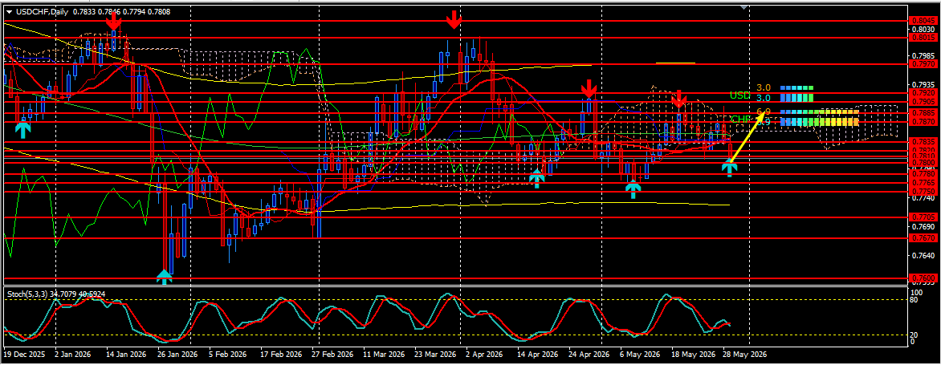
Task: Click the 0.8015 red price label
Action: 924,37
